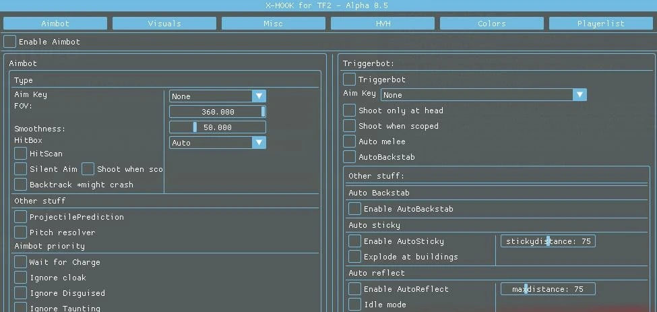
Task: Open the Visuals tab
Action: (x=164, y=24)
